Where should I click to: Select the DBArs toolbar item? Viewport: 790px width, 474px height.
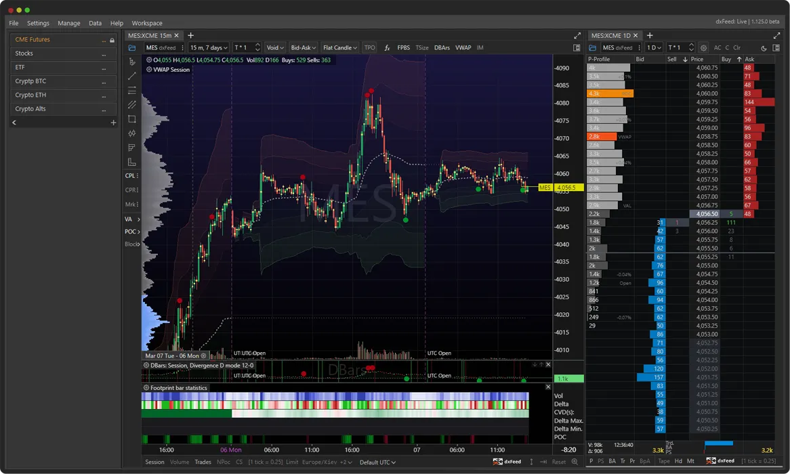point(442,48)
